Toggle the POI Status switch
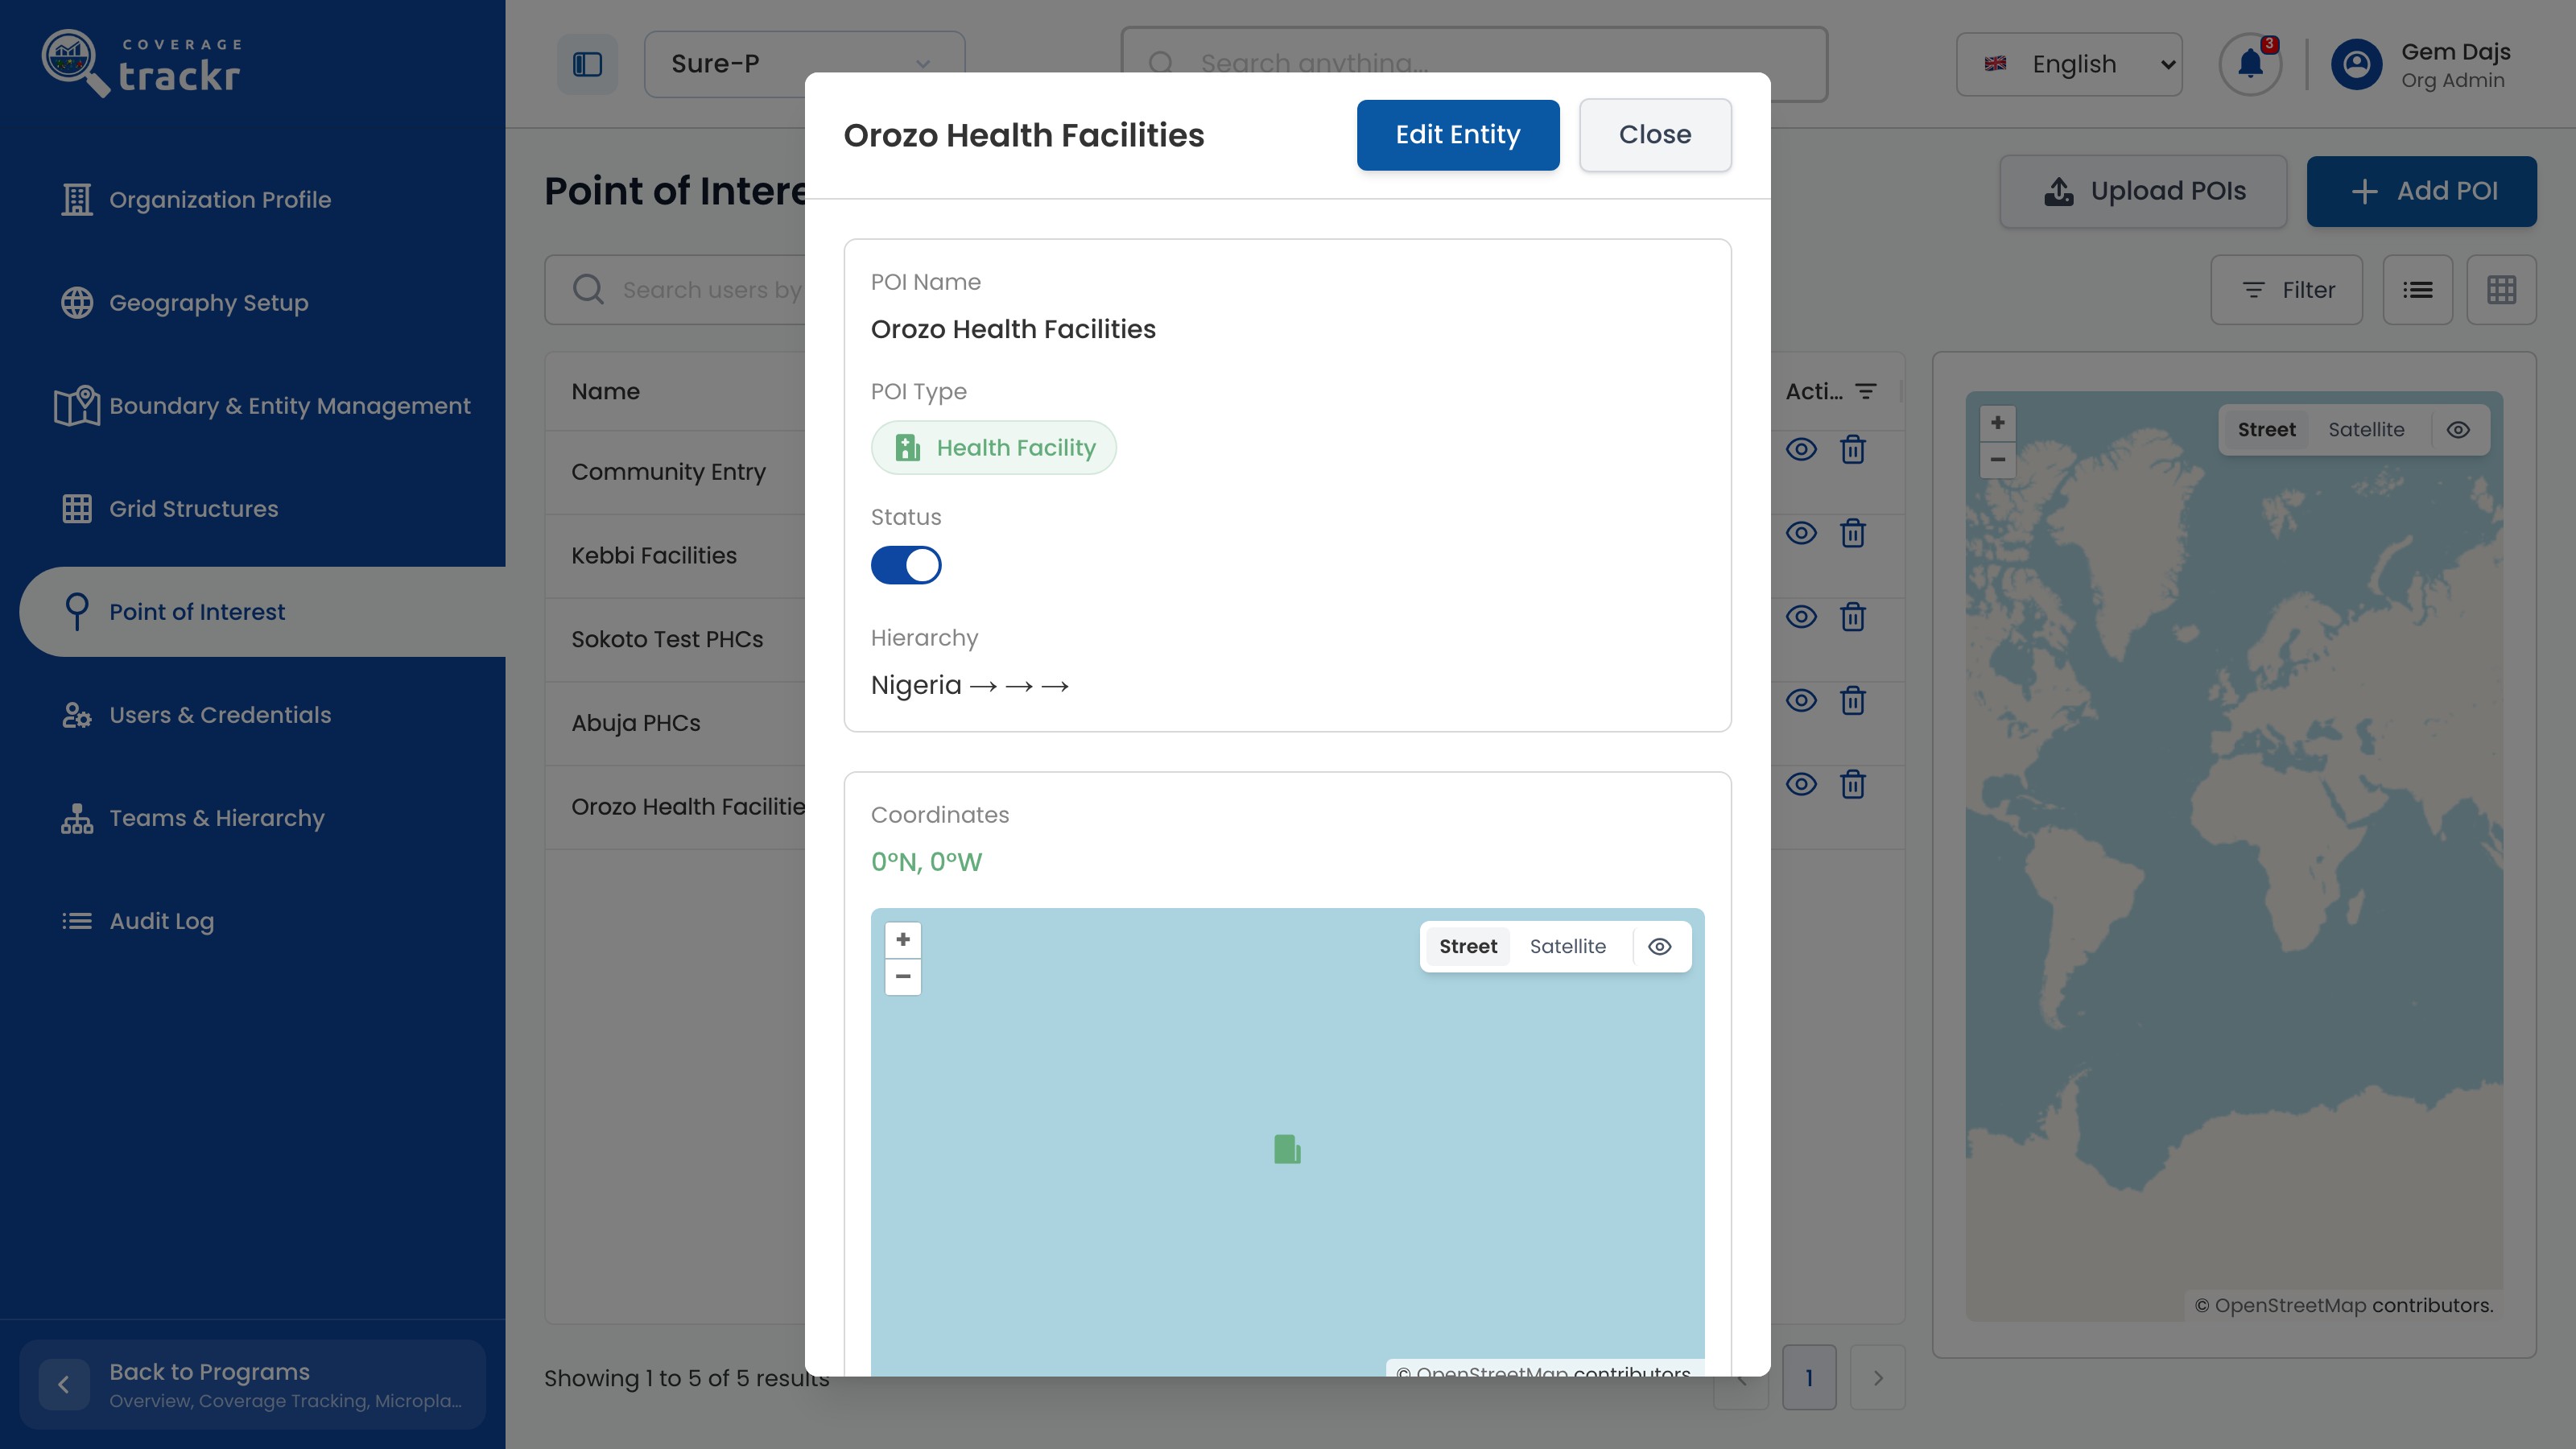2576x1449 pixels. [x=906, y=565]
